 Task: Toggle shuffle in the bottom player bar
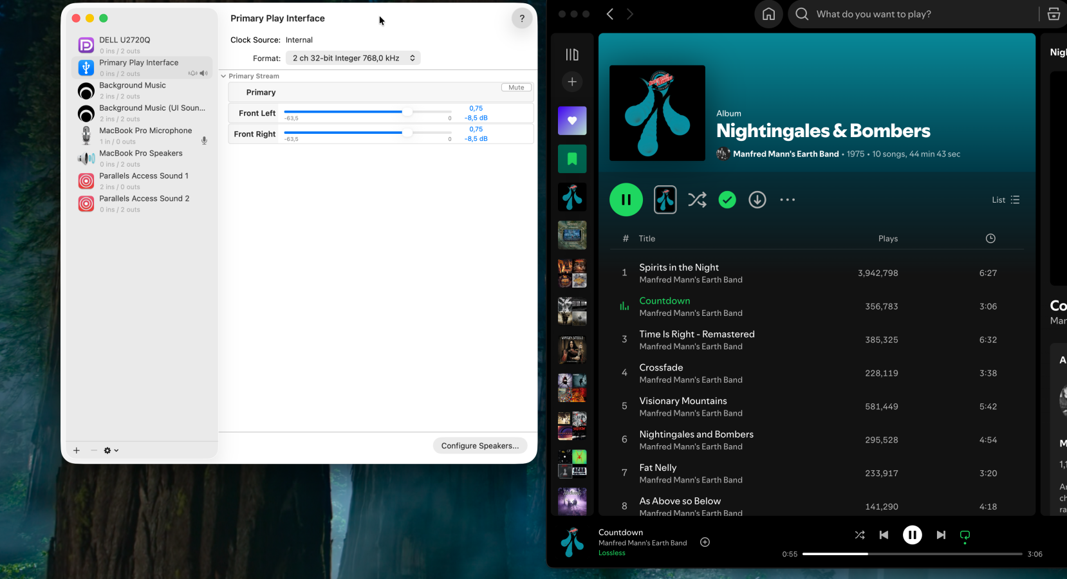[x=860, y=535]
